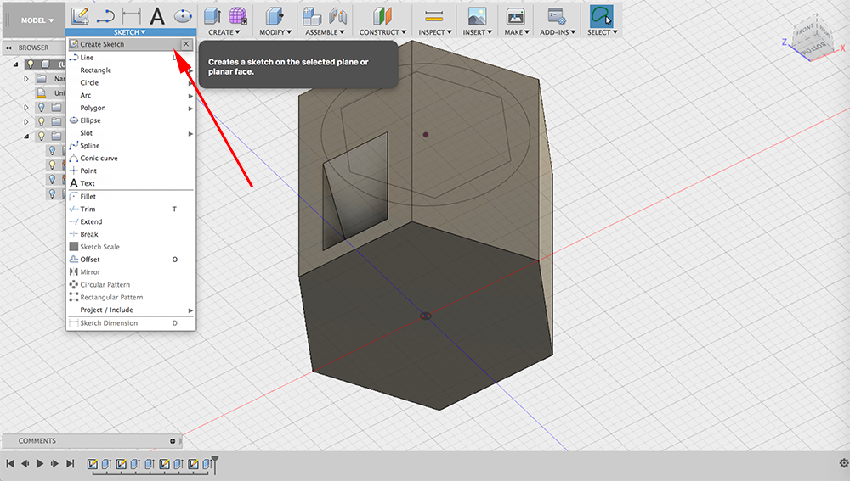Open the CREATE dropdown menu
The image size is (850, 481).
pos(224,32)
